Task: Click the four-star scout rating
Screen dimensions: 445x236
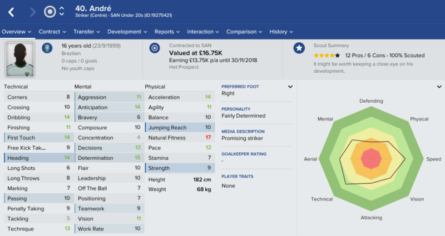Action: point(327,56)
